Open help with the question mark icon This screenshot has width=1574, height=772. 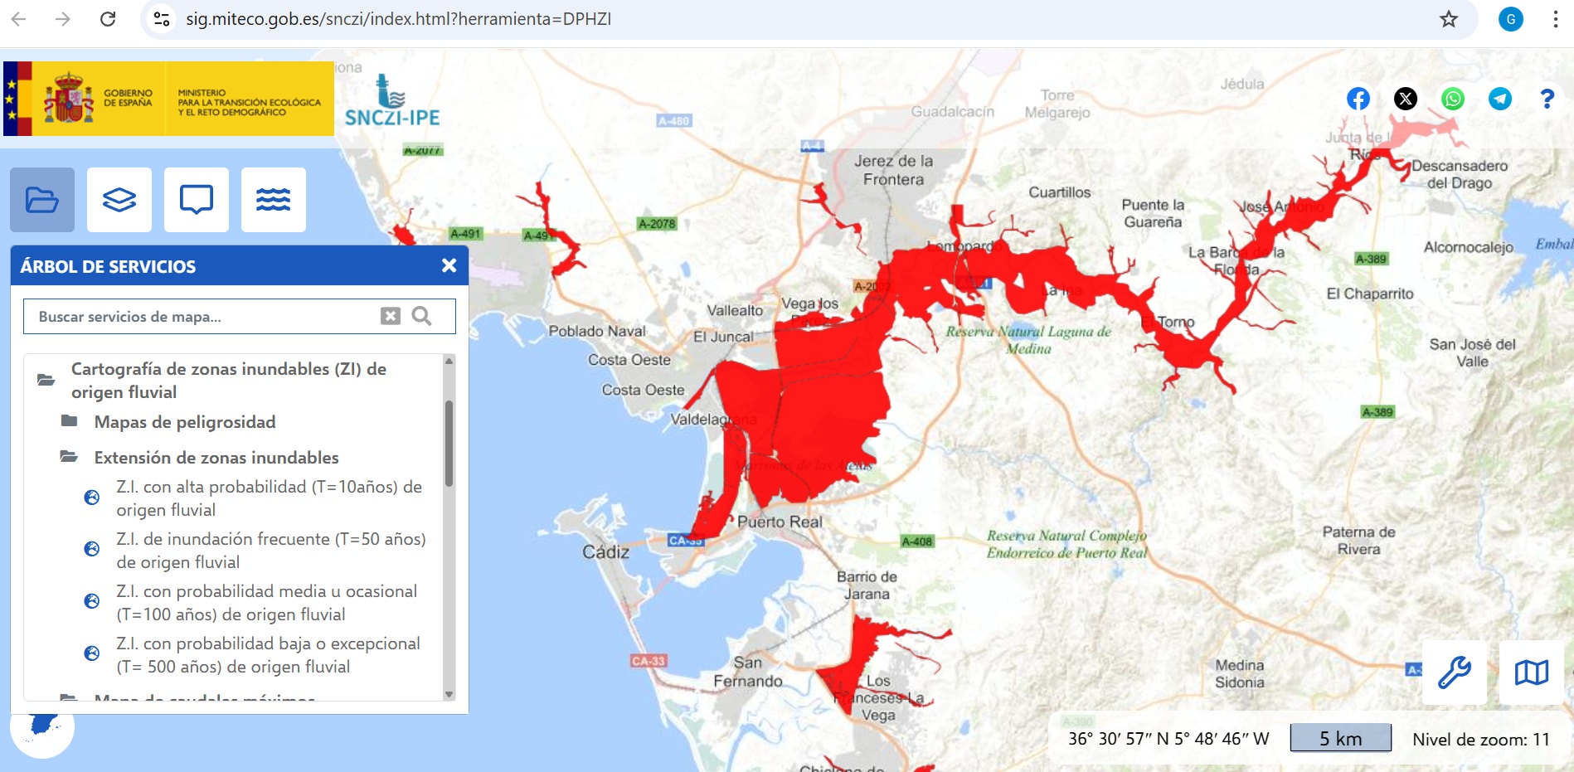click(x=1546, y=98)
